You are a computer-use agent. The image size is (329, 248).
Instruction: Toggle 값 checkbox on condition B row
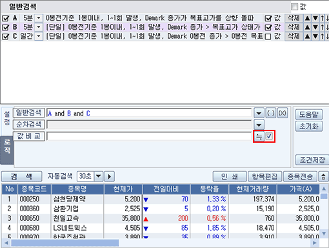[x=268, y=27]
